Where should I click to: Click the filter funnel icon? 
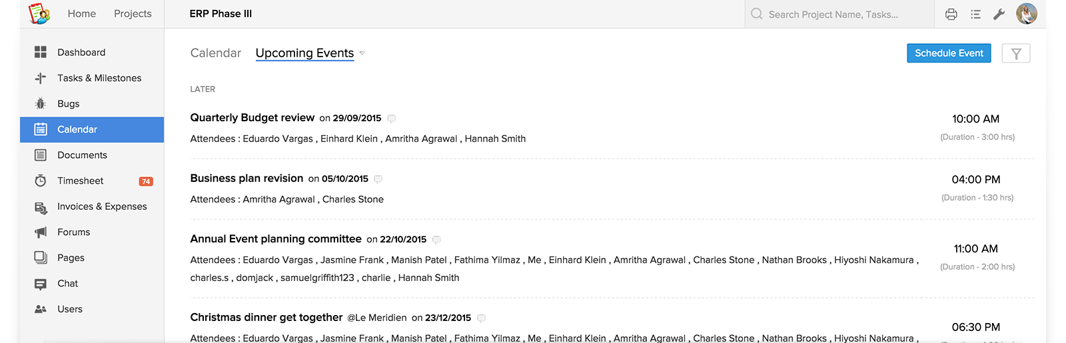[x=1016, y=53]
